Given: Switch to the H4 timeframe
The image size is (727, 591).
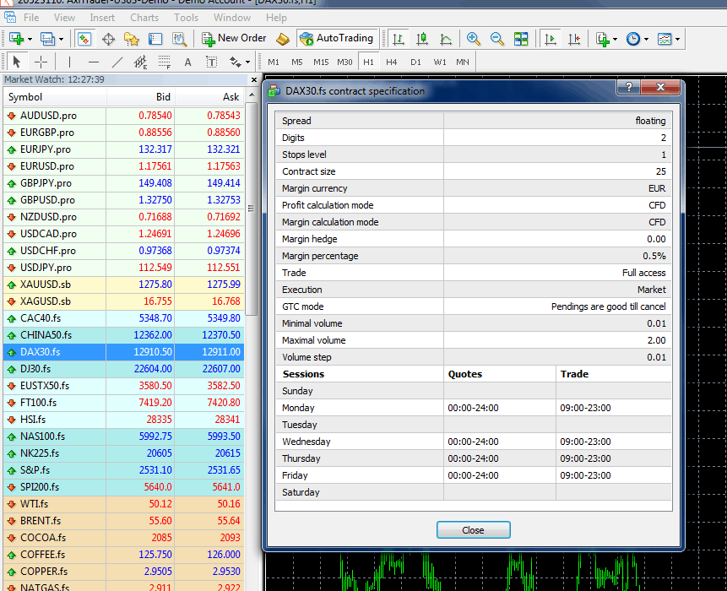Looking at the screenshot, I should pos(391,62).
